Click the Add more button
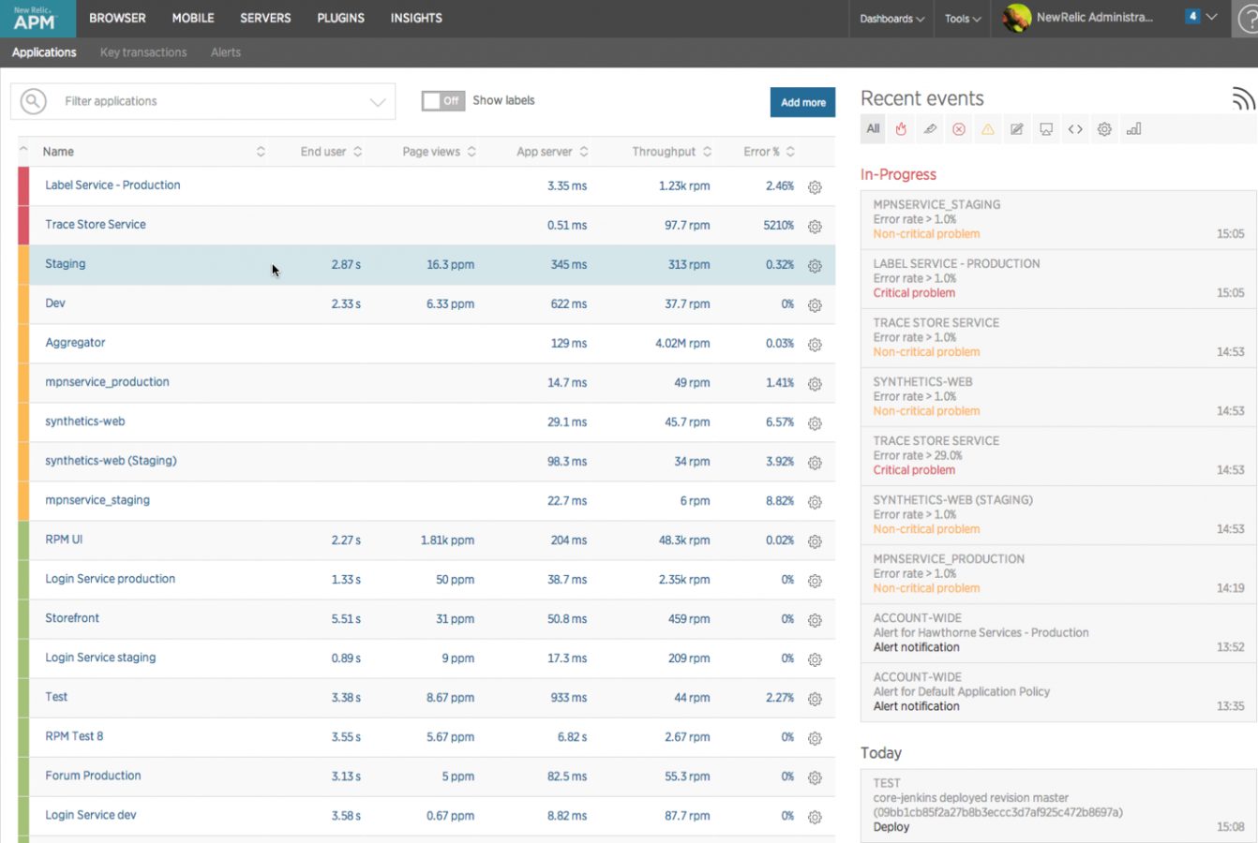The width and height of the screenshot is (1258, 843). pos(803,102)
